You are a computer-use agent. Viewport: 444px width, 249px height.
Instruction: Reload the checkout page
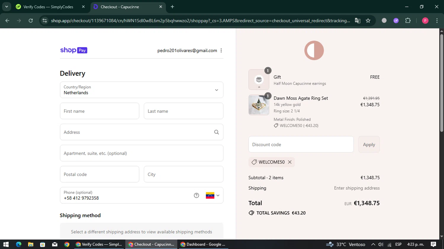tap(31, 21)
